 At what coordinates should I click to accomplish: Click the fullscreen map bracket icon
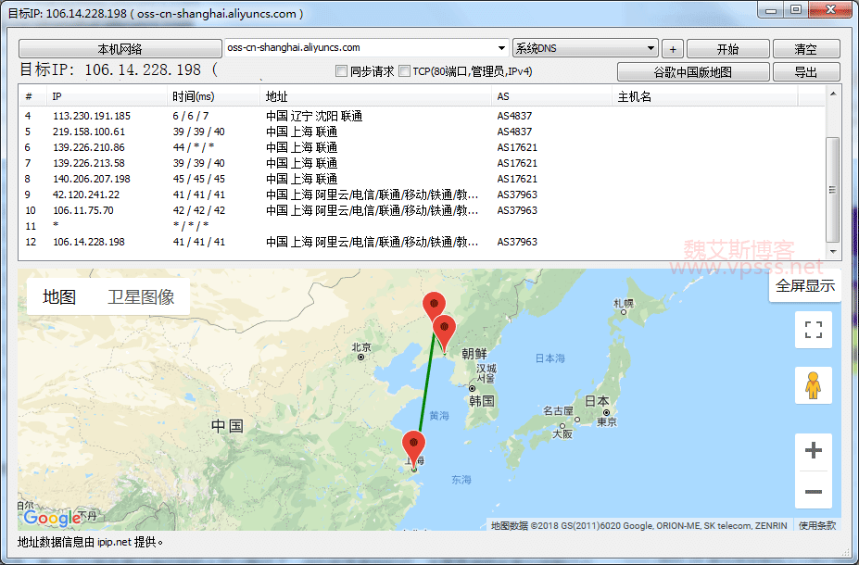click(814, 330)
